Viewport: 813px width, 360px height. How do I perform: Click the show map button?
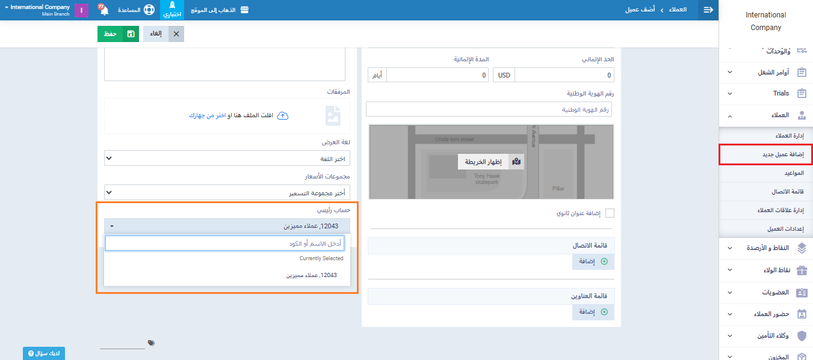tap(490, 162)
